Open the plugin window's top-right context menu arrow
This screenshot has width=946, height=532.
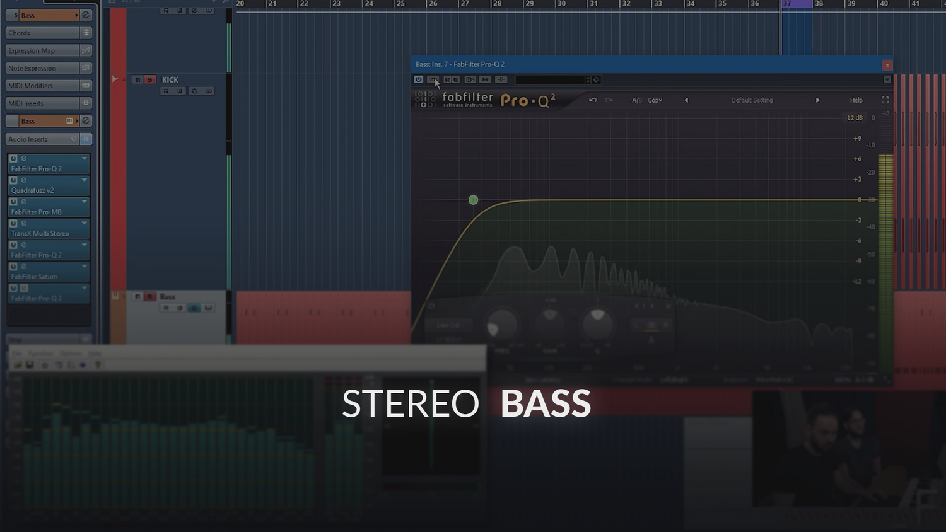tap(887, 79)
